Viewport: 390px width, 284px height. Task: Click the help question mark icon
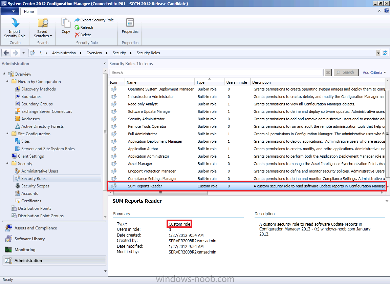(387, 11)
